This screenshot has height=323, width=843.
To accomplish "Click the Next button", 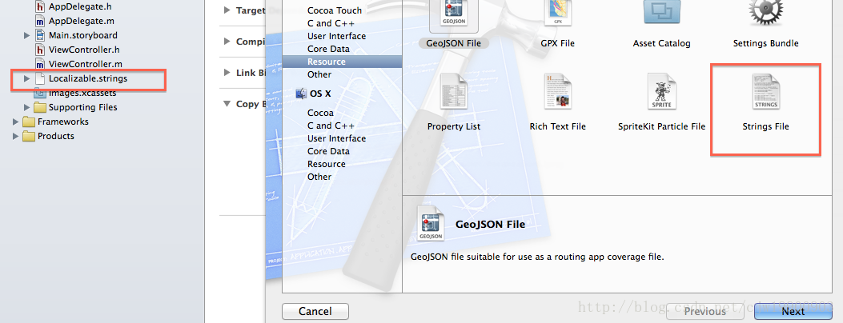I will point(793,311).
